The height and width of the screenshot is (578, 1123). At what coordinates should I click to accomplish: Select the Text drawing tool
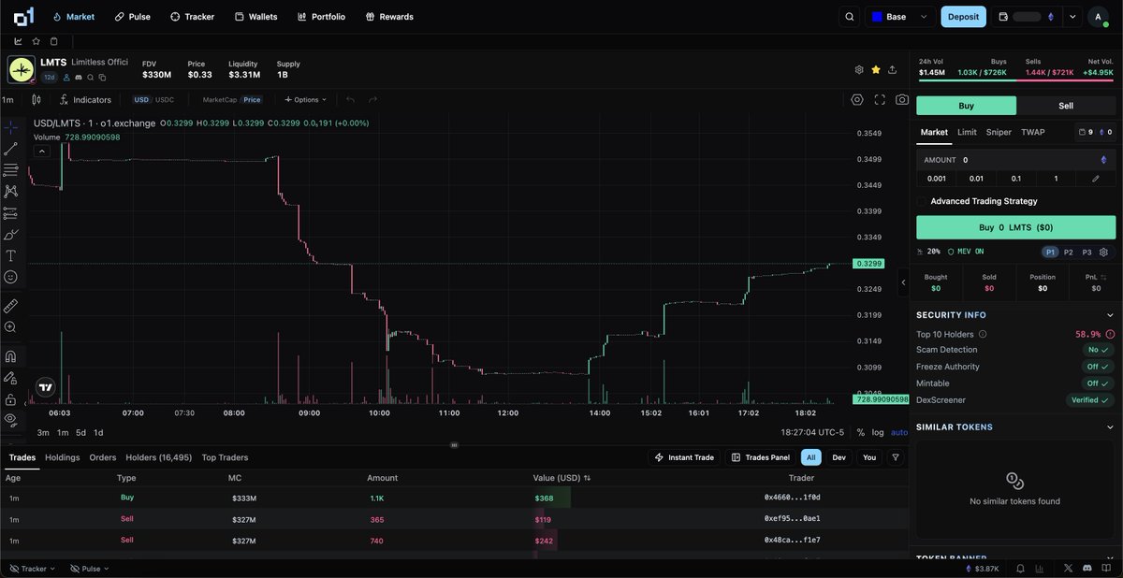[11, 255]
